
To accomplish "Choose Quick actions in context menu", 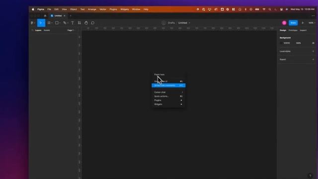I will point(168,96).
